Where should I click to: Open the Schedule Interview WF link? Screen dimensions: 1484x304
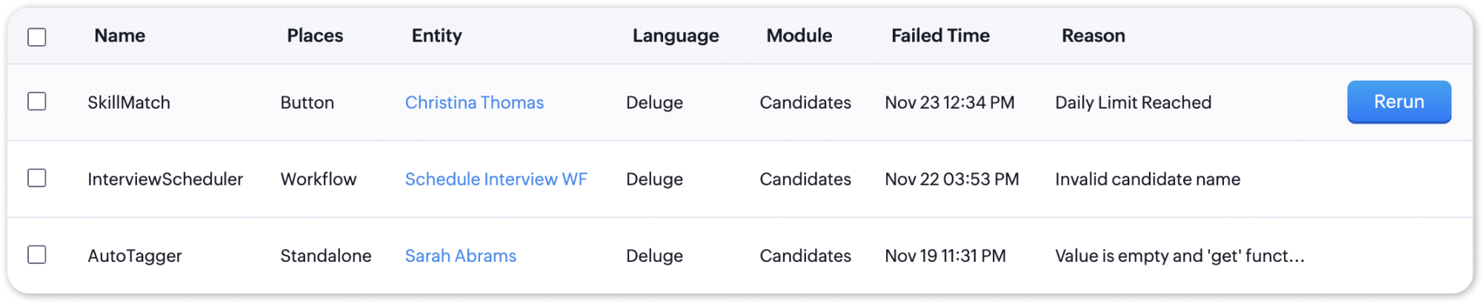point(496,179)
